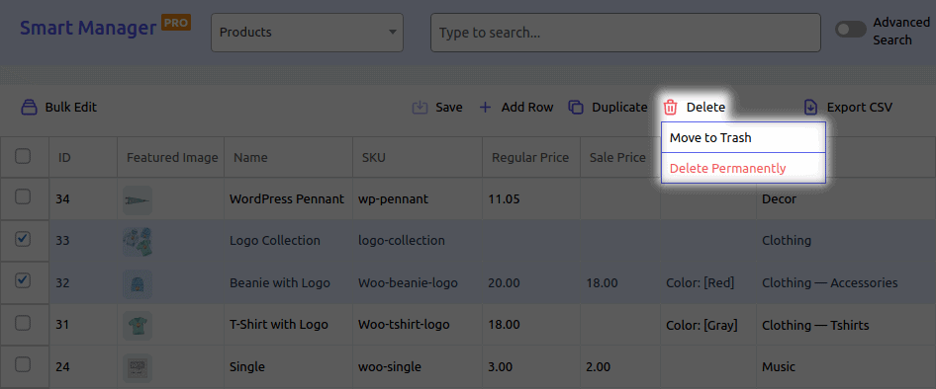Uncheck the Logo Collection row checkbox
The width and height of the screenshot is (936, 389).
23,240
